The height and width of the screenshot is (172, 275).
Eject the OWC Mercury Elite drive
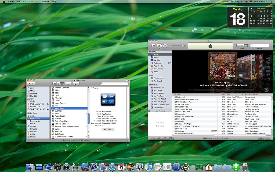click(48, 104)
